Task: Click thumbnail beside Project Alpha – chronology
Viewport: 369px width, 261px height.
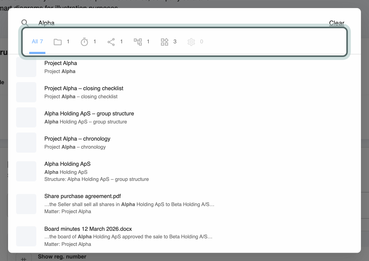Action: pos(26,143)
